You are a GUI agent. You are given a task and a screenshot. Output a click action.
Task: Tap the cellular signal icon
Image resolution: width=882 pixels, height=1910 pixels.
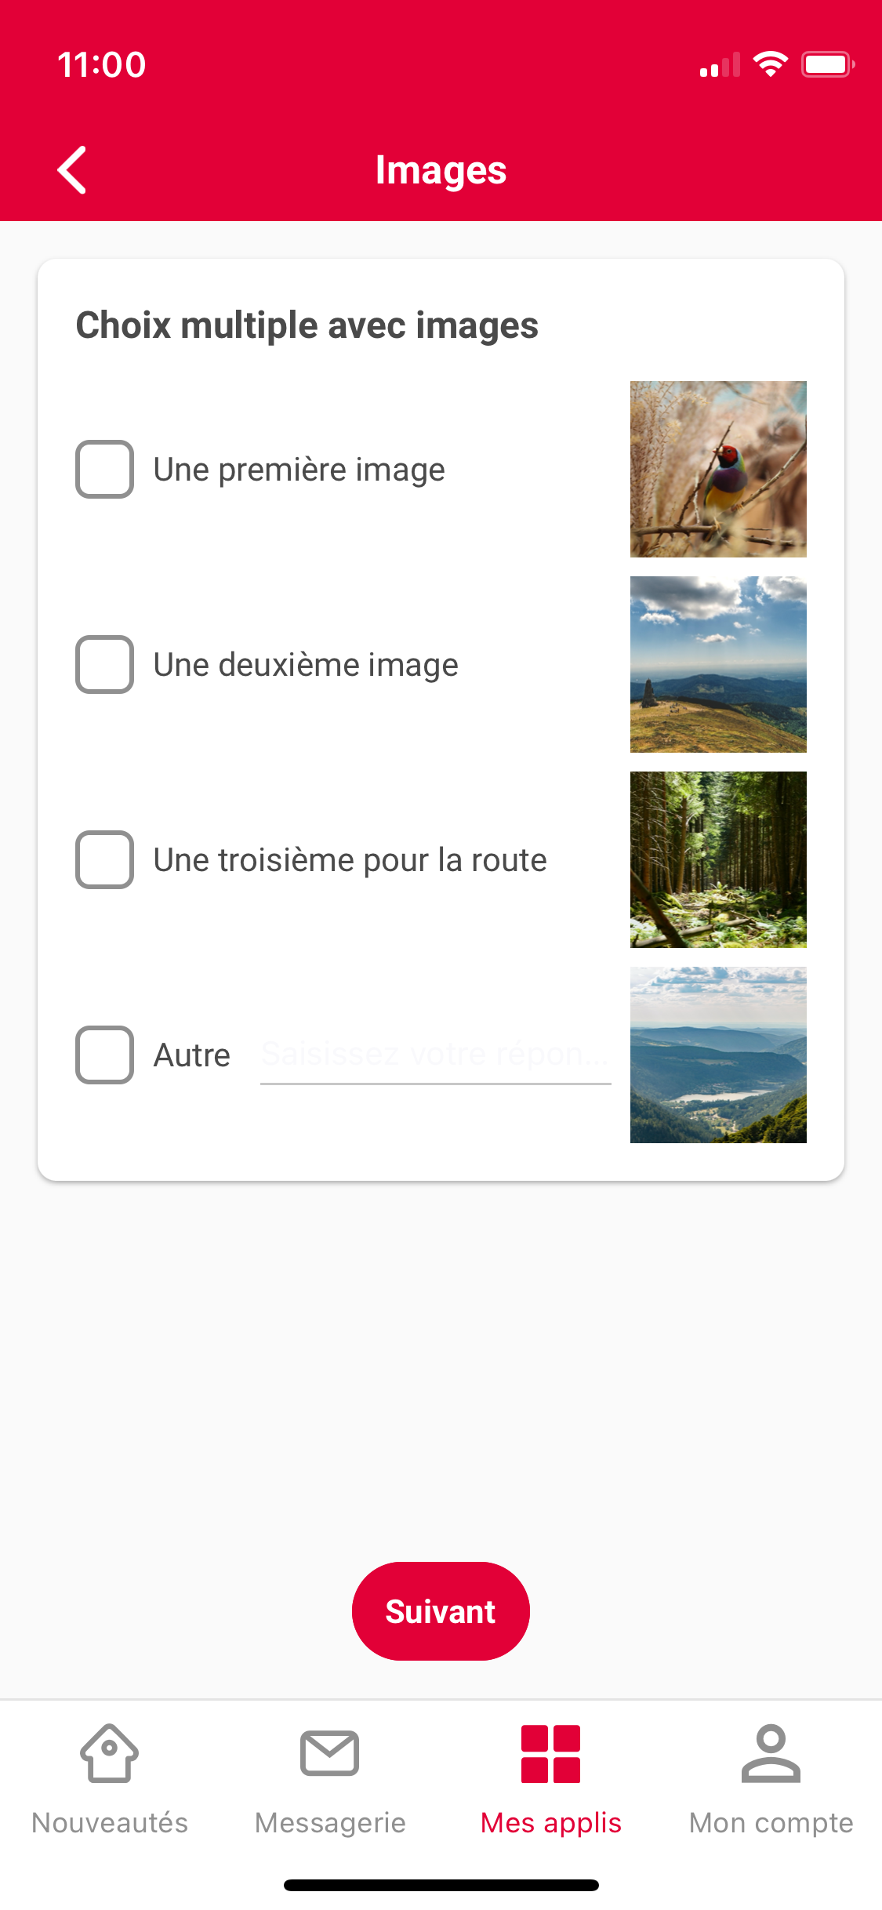click(x=720, y=66)
